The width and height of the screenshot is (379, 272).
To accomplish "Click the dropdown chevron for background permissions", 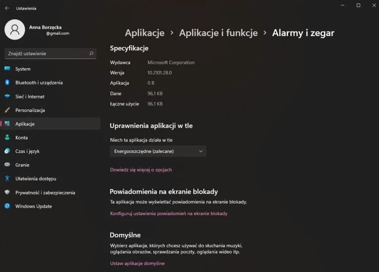I will pyautogui.click(x=200, y=151).
